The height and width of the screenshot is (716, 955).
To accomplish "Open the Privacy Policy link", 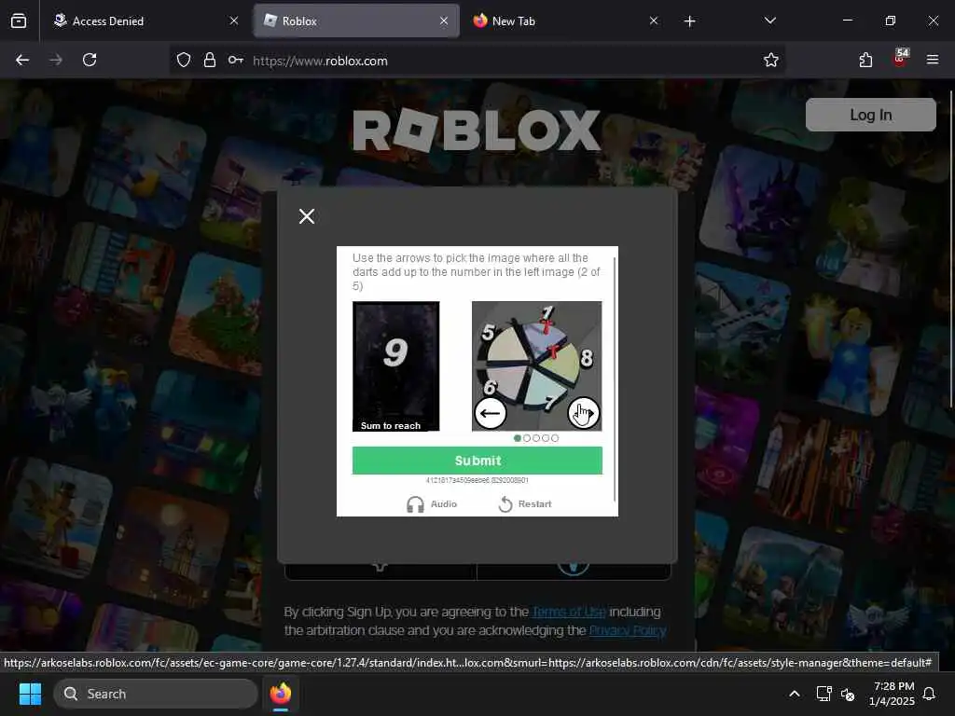I will pos(628,630).
